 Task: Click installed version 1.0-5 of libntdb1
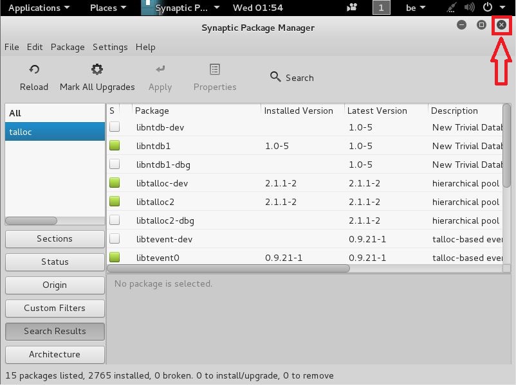tap(277, 146)
